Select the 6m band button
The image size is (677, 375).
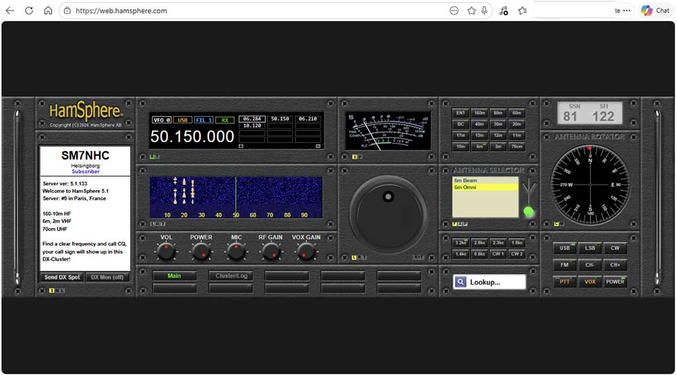479,147
